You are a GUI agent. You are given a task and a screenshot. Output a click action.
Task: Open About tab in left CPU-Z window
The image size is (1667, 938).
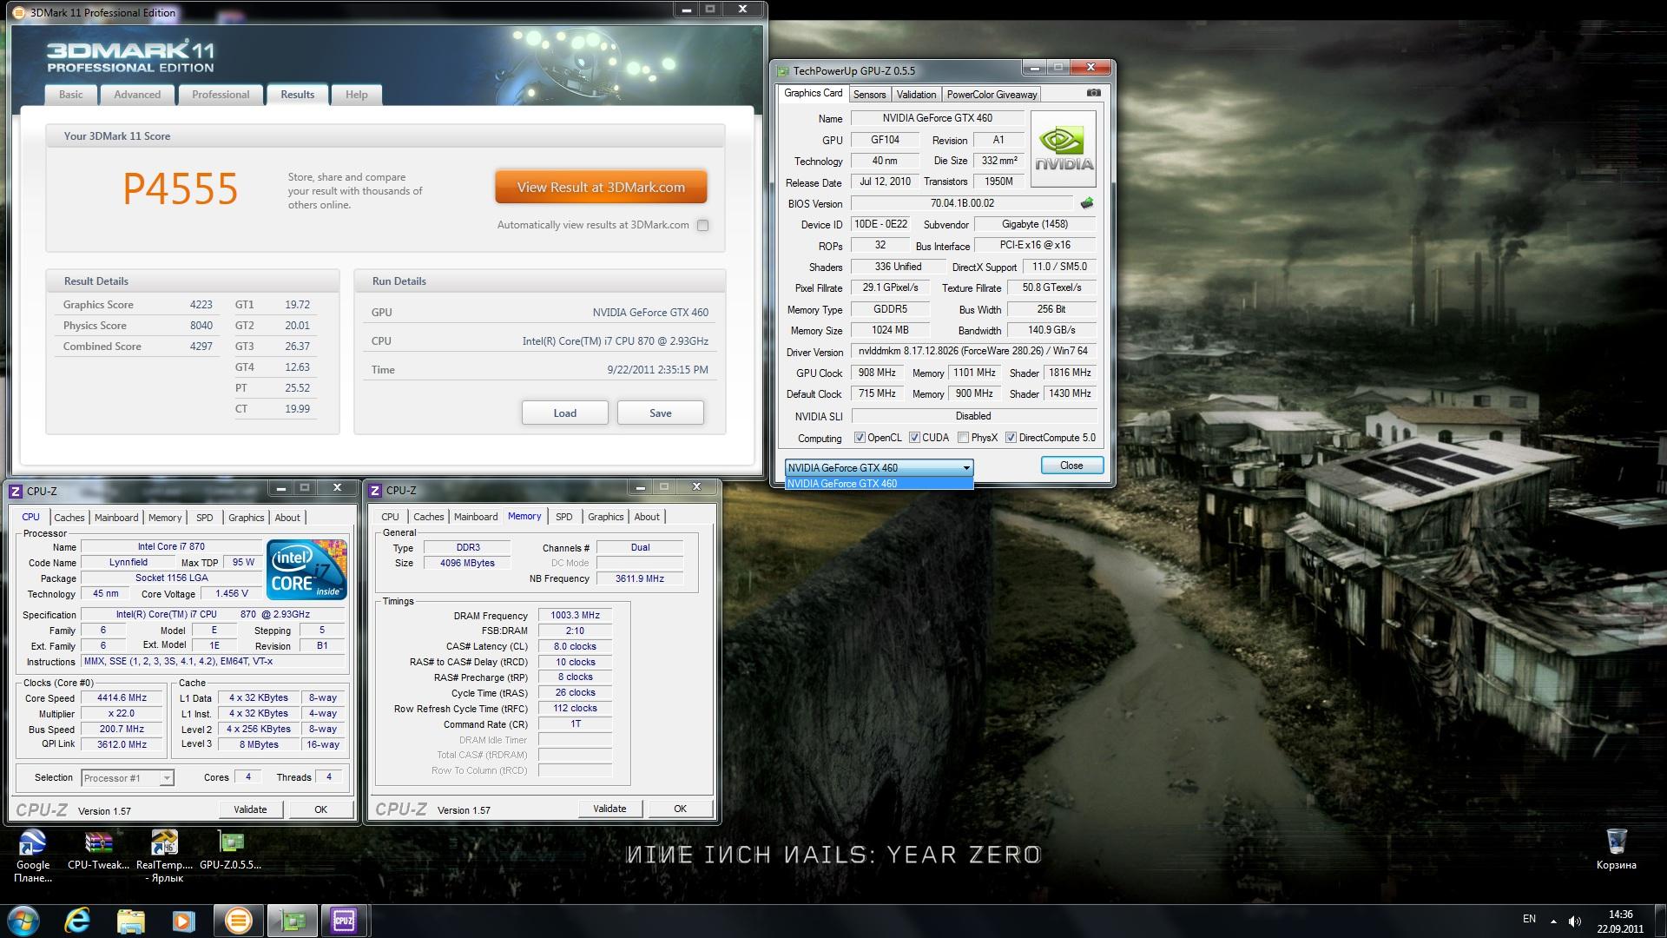pyautogui.click(x=287, y=518)
